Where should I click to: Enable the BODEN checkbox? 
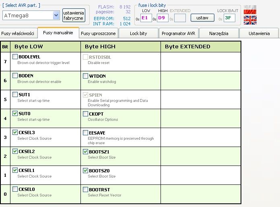15,76
